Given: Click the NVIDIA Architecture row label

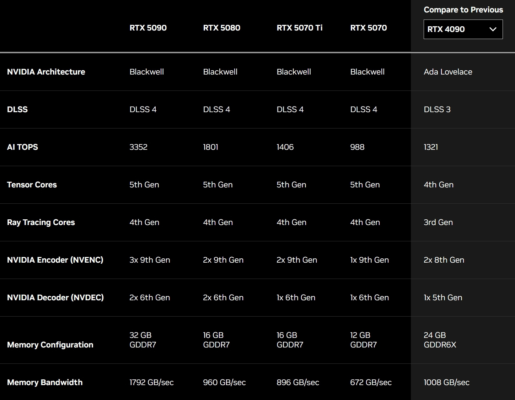Looking at the screenshot, I should 46,72.
